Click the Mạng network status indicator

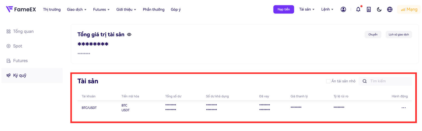point(409,9)
